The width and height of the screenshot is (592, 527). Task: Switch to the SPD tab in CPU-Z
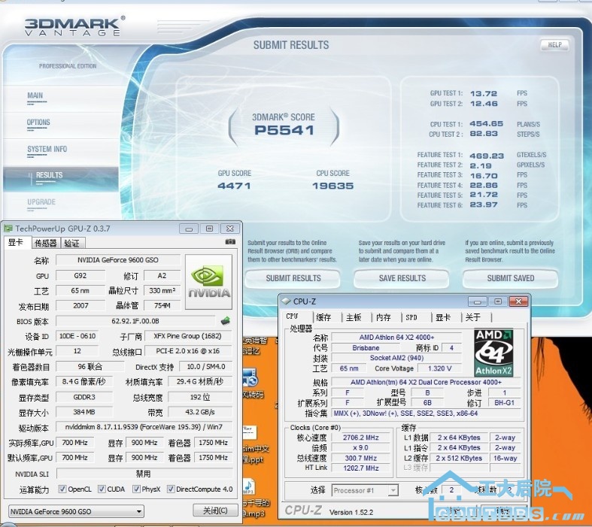click(411, 317)
